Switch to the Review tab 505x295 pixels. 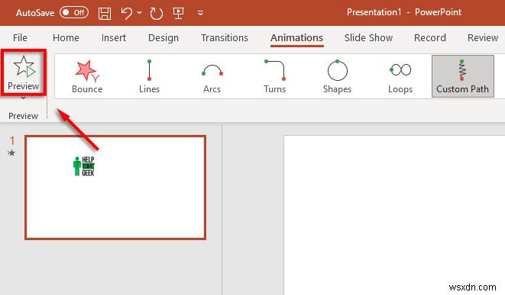click(483, 37)
